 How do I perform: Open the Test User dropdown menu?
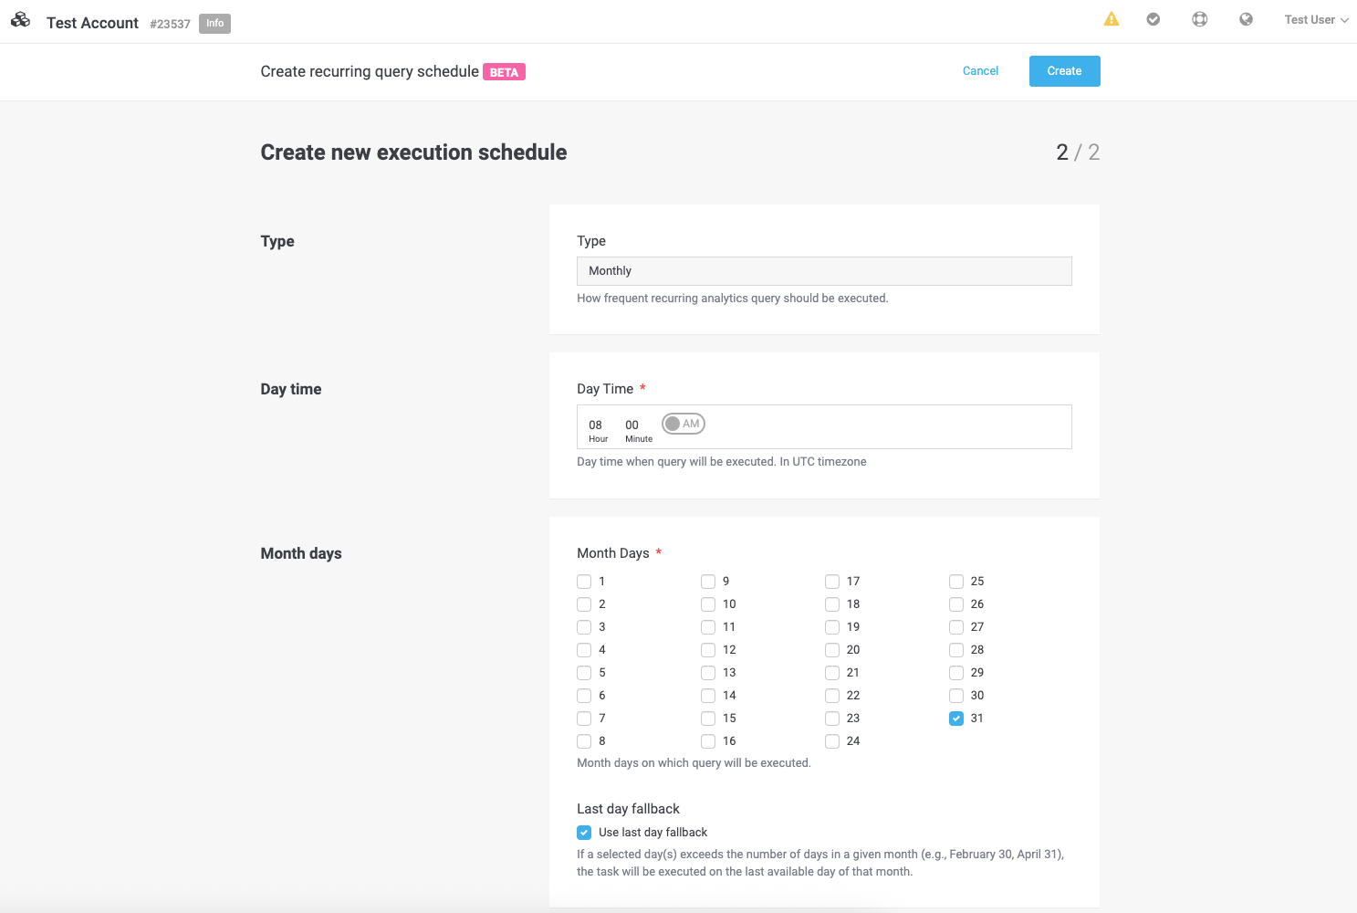pos(1315,19)
